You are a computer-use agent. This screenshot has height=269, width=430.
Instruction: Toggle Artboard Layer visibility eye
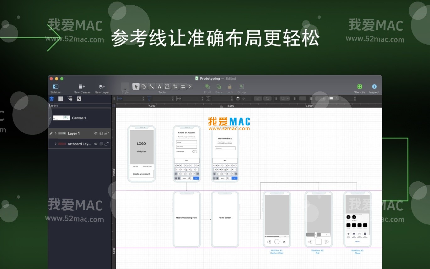click(96, 144)
